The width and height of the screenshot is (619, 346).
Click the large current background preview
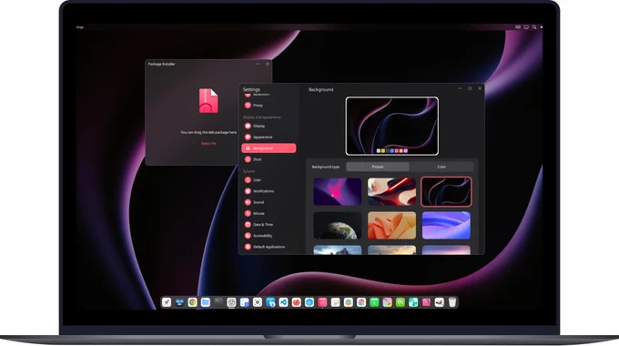pyautogui.click(x=391, y=126)
